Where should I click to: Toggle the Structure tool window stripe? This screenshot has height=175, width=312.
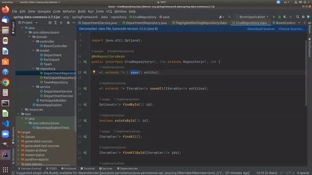[13, 157]
